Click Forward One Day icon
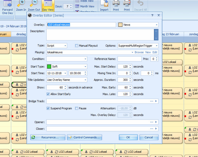Screen dimensions: 198x157 tap(7, 5)
